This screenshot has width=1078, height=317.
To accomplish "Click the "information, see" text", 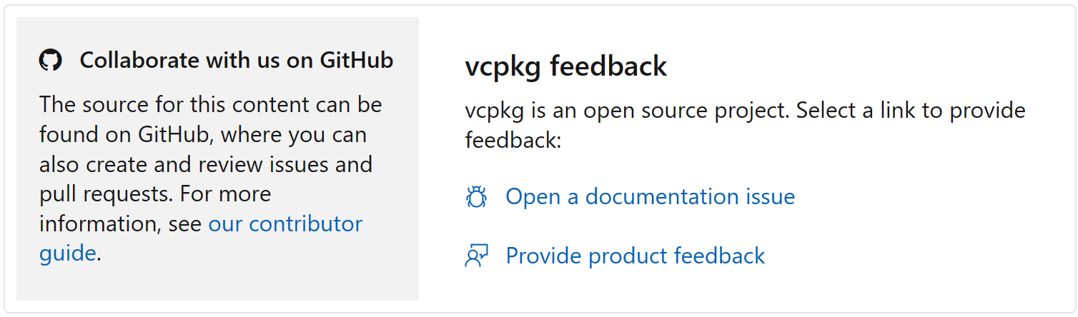I will 121,224.
